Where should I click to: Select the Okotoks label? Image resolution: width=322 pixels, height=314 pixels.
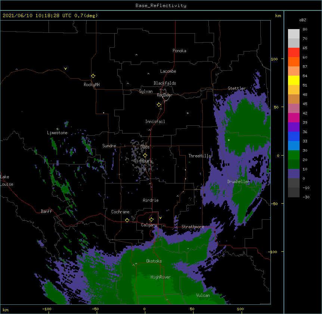click(x=154, y=261)
